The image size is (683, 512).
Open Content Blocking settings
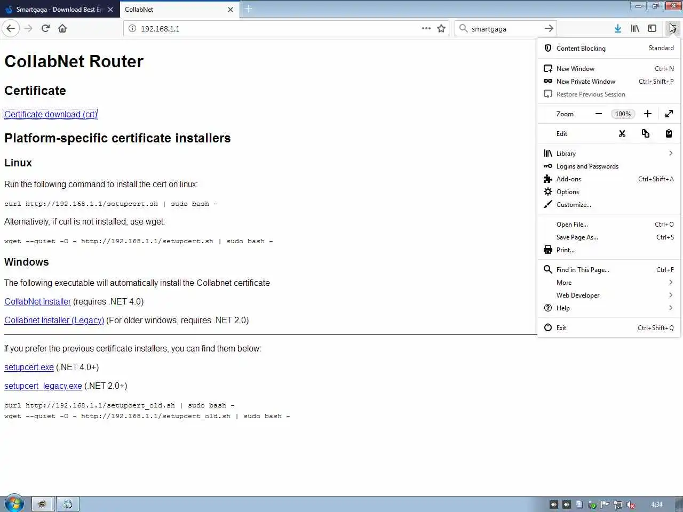(x=609, y=48)
